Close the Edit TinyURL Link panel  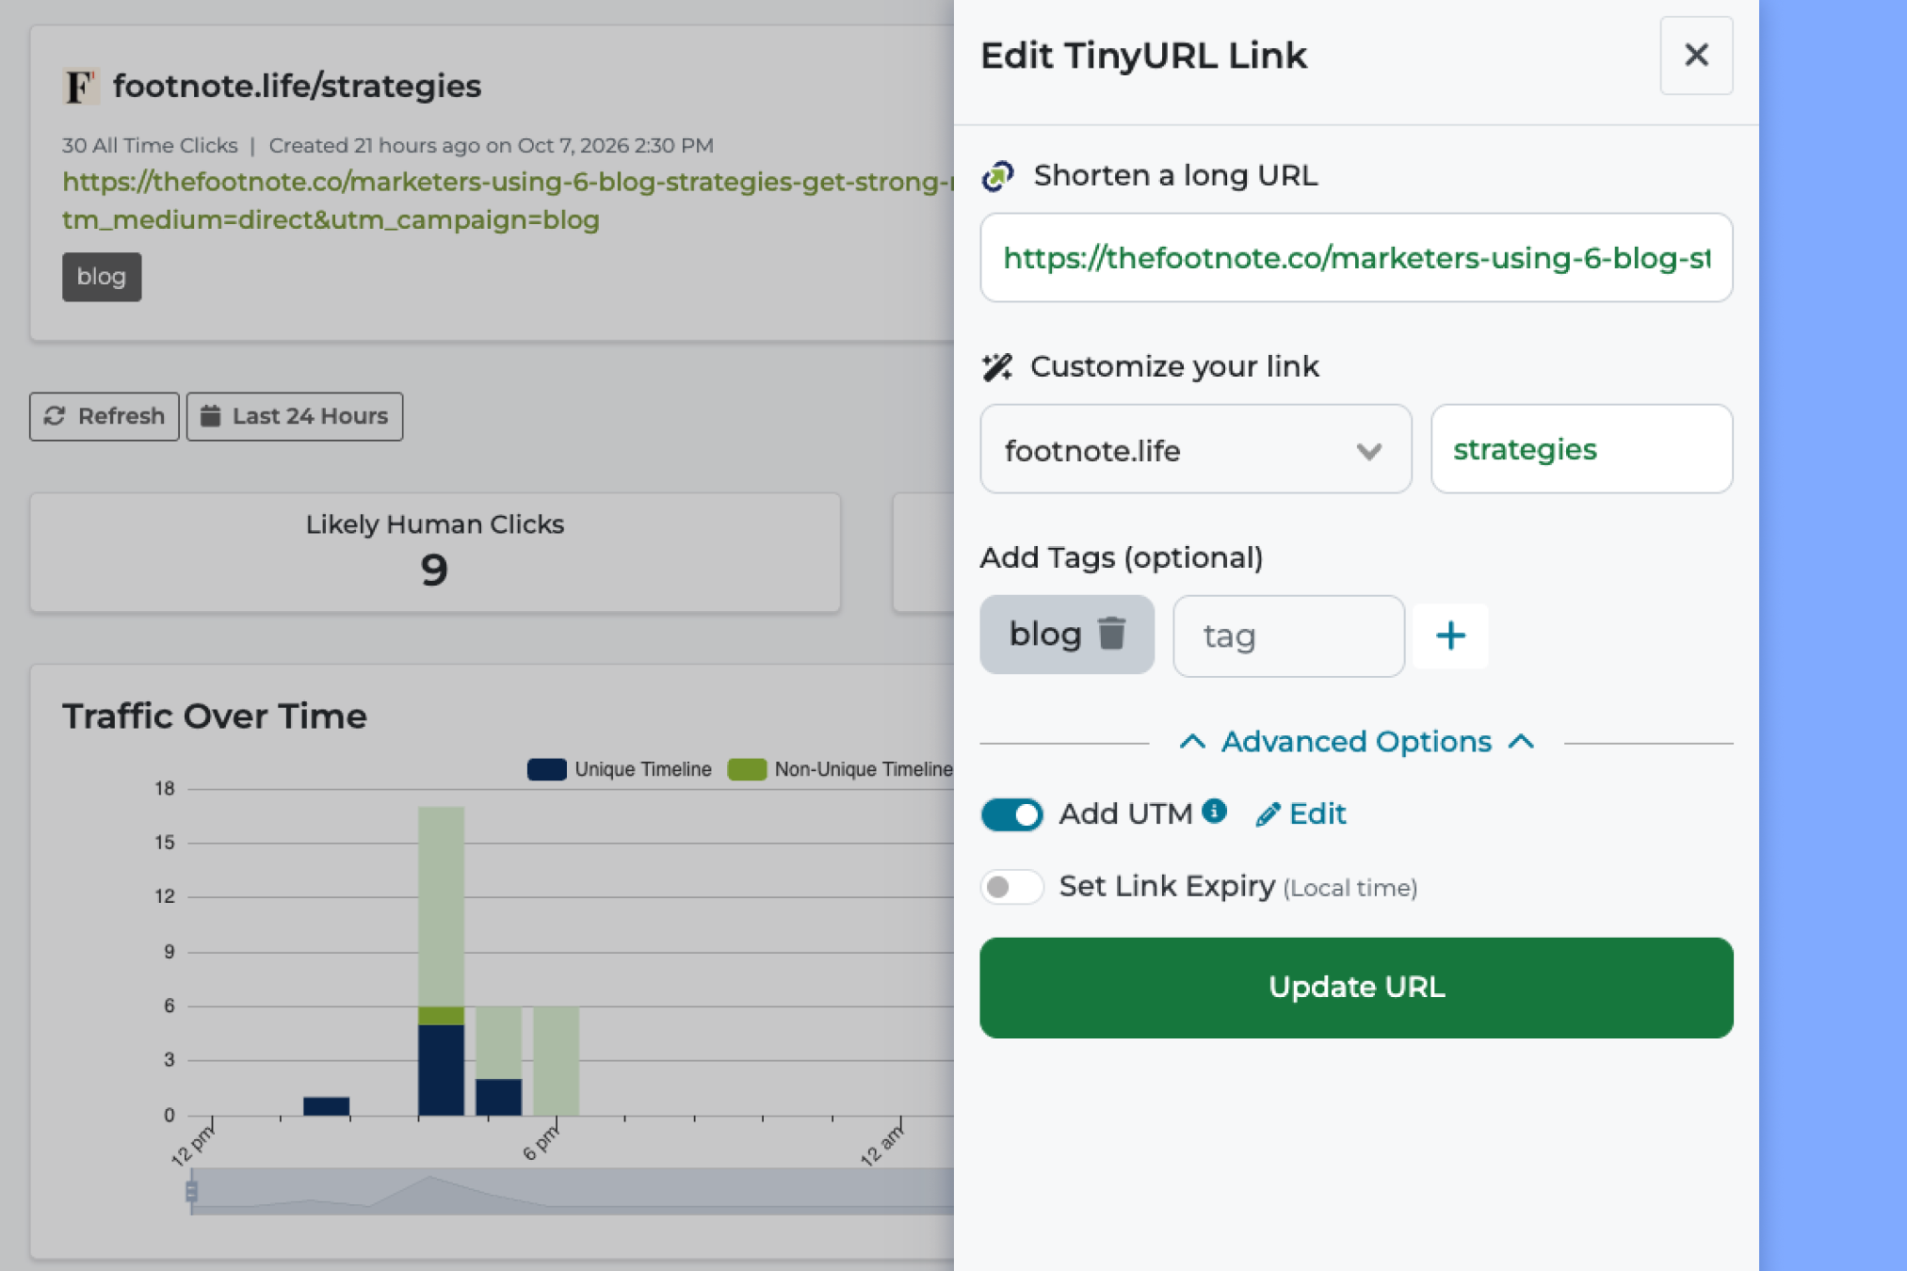(1696, 56)
